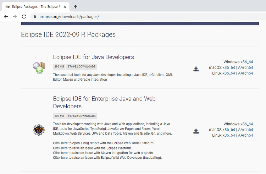Select the Eclipse Packages browser tab
The width and height of the screenshot is (266, 174).
(35, 7)
